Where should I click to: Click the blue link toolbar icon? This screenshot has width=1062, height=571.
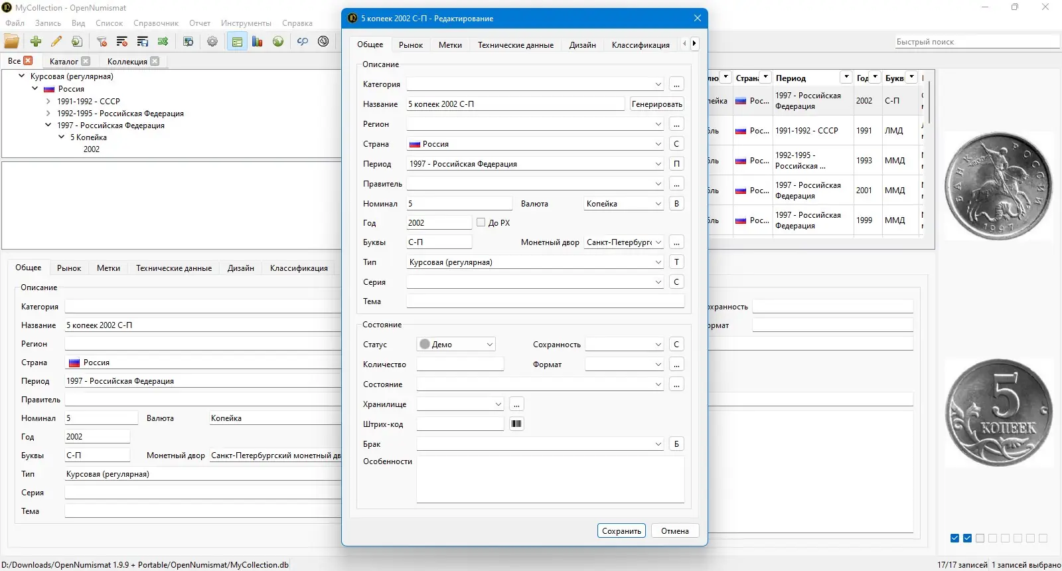[x=303, y=41]
